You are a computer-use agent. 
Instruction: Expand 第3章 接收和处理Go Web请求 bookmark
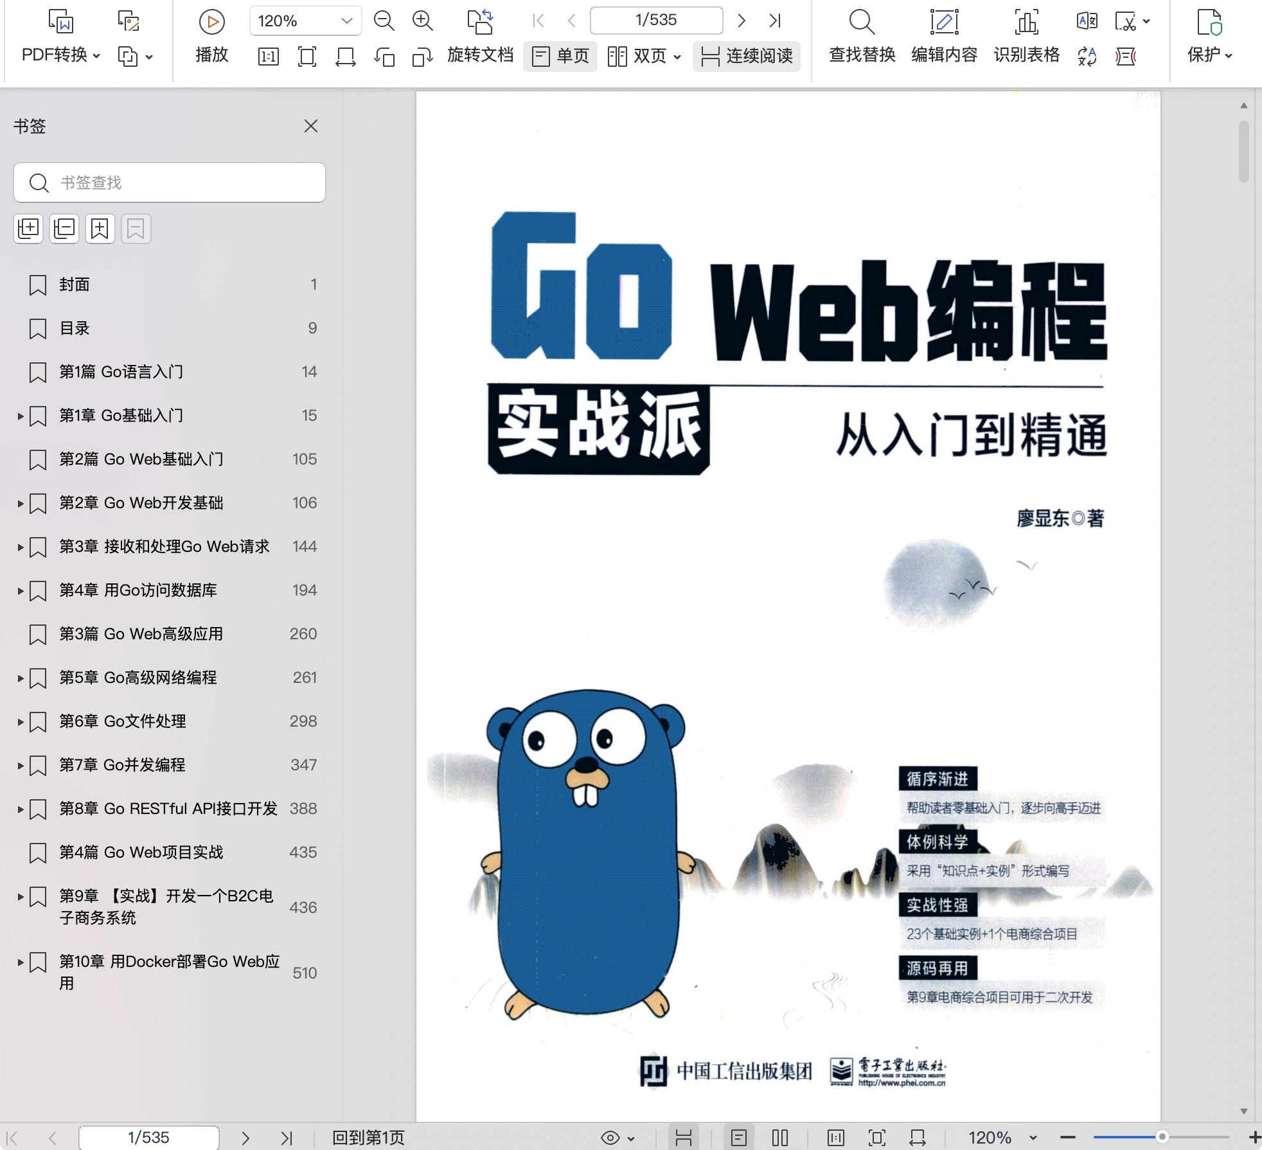pyautogui.click(x=21, y=547)
